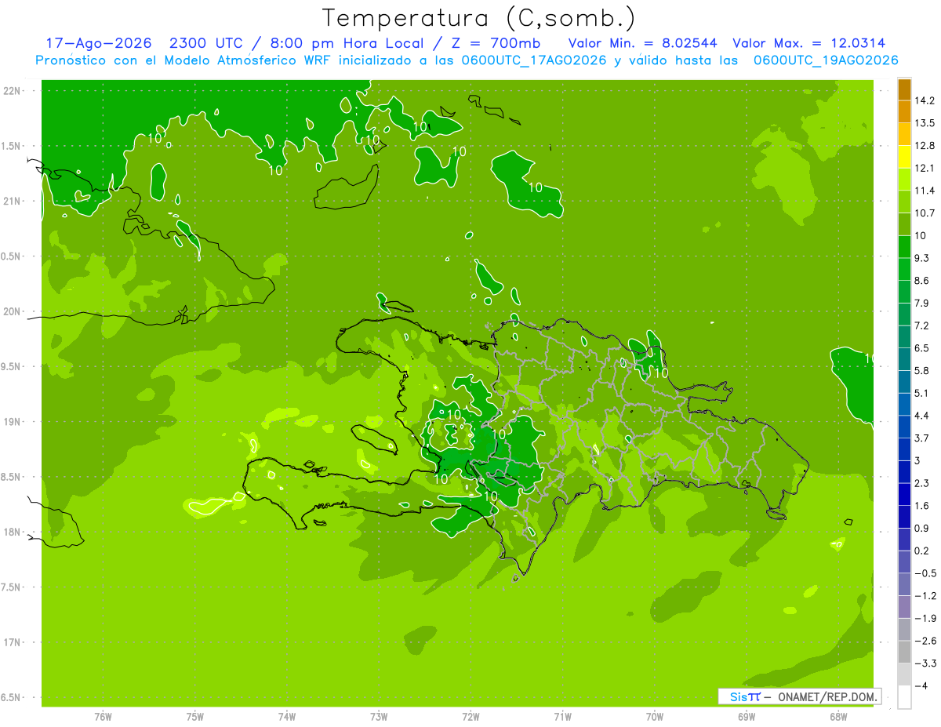The image size is (941, 727).
Task: Select the '-4' colorbar label
Action: (921, 685)
